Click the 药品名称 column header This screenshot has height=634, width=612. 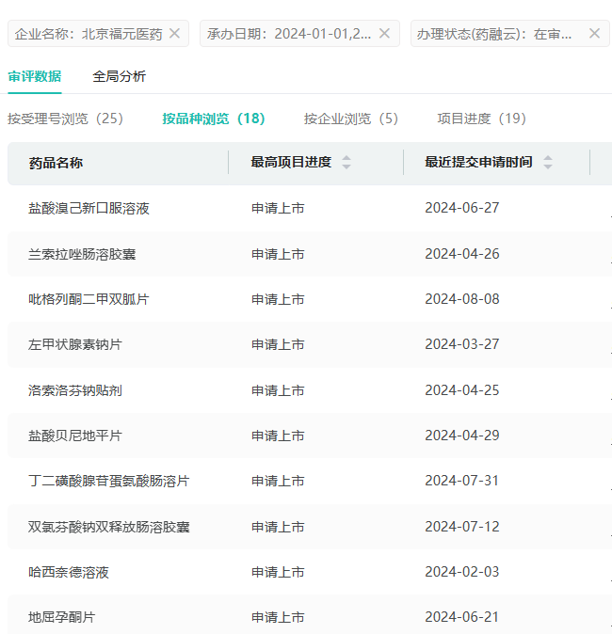(x=56, y=163)
